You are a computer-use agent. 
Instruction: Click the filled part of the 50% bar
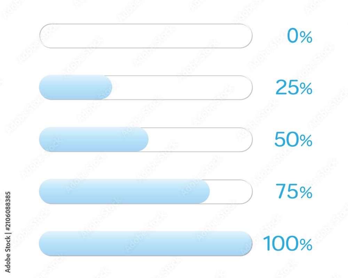tap(94, 139)
